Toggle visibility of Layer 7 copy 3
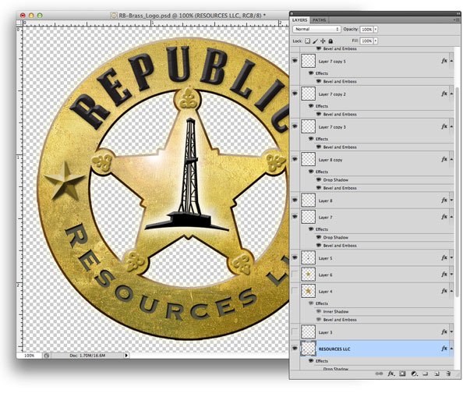The image size is (463, 404). [x=295, y=126]
